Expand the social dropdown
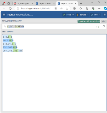Image resolution: width=107 pixels, height=113 pixels. pos(68,15)
